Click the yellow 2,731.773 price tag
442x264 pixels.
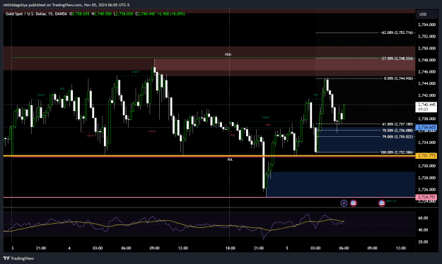coord(426,155)
